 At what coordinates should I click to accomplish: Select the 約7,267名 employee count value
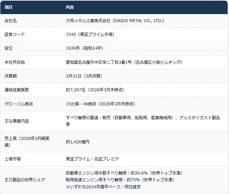click(x=95, y=90)
